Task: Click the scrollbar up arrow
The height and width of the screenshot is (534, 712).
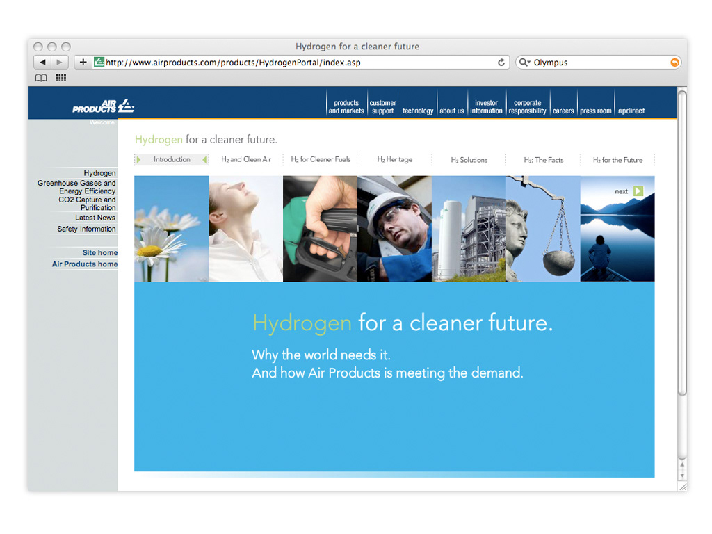Action: pyautogui.click(x=682, y=465)
